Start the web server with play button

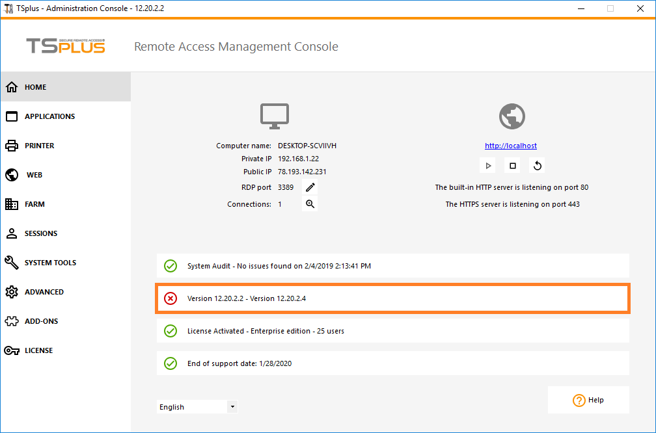488,166
